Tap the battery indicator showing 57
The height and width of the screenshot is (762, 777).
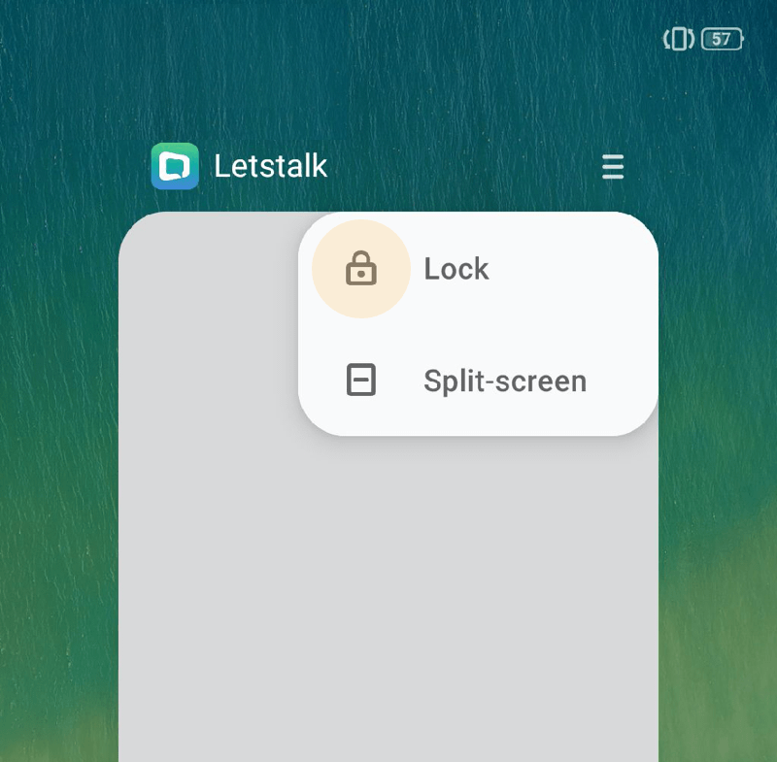point(723,39)
